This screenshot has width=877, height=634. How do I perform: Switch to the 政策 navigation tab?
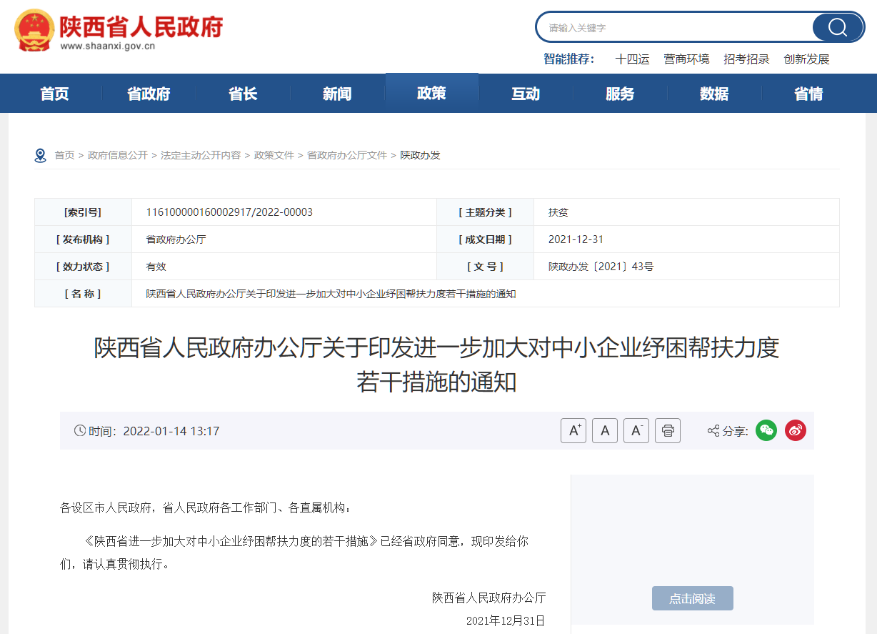point(432,93)
